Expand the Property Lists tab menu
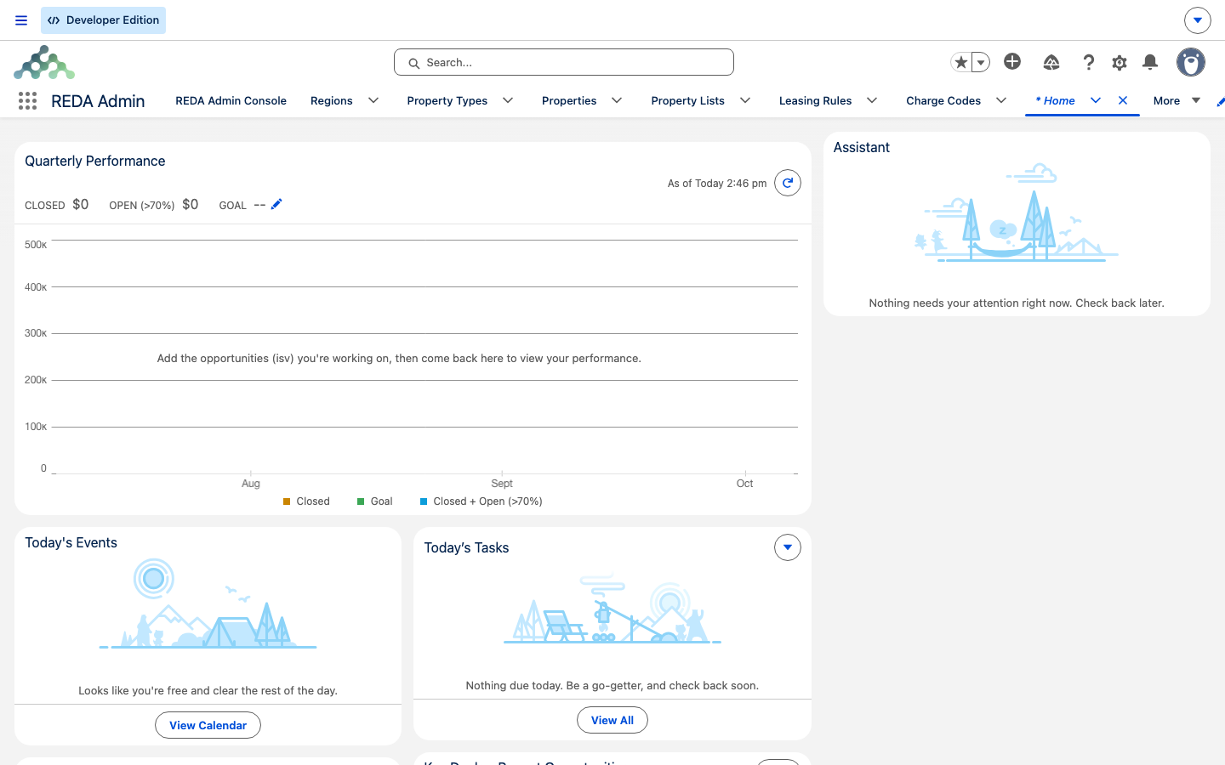 pos(745,100)
